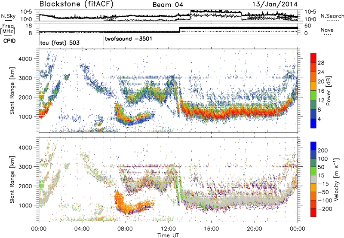This screenshot has height=238, width=344.
Task: Click the 'Freq. [MHz]' label
Action: (x=8, y=29)
